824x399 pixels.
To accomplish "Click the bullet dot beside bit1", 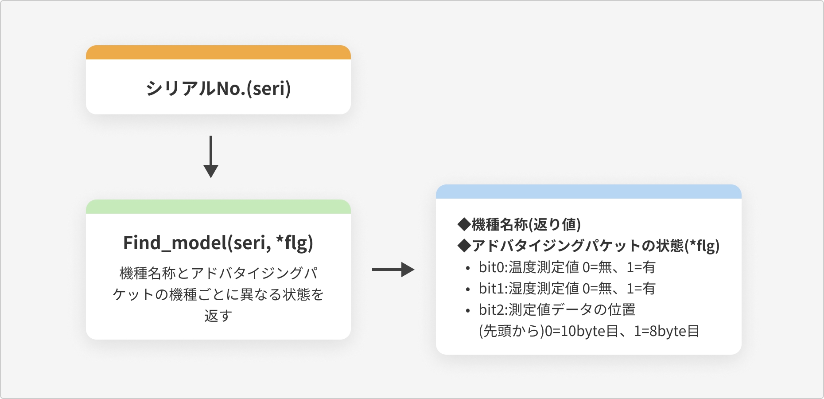I will tap(468, 289).
